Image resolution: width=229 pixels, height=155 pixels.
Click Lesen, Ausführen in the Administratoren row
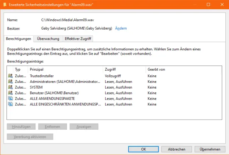[118, 81]
